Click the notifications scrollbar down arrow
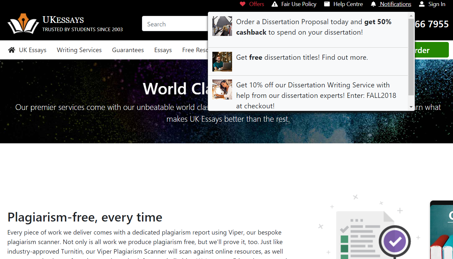This screenshot has height=259, width=453. click(411, 107)
